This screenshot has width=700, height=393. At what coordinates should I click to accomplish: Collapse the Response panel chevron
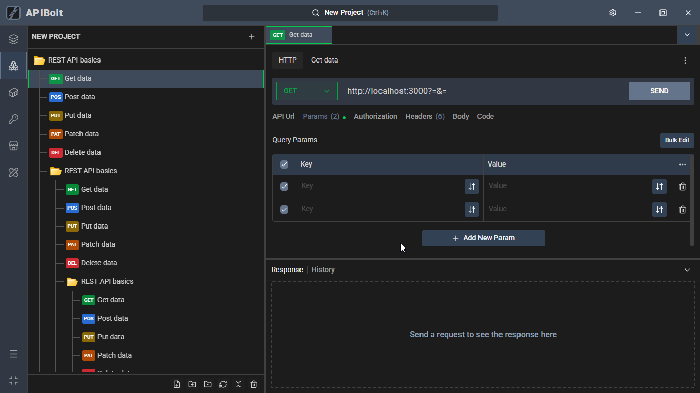tap(687, 270)
